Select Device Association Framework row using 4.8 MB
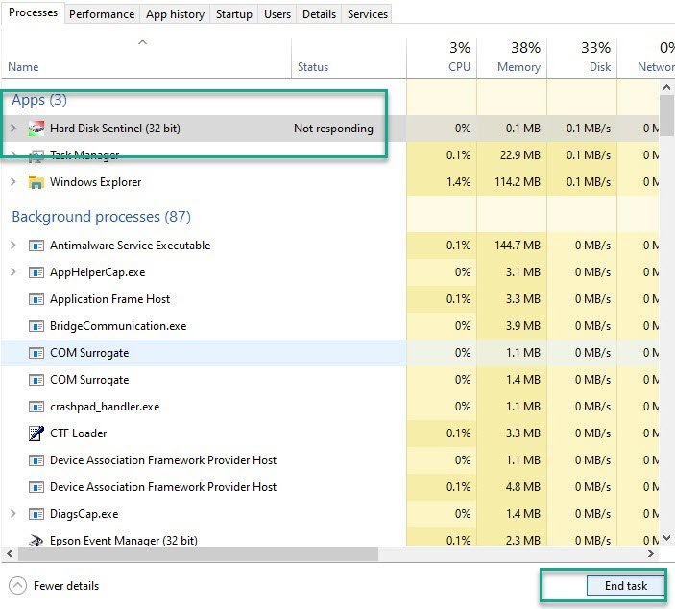The image size is (675, 609). point(329,487)
